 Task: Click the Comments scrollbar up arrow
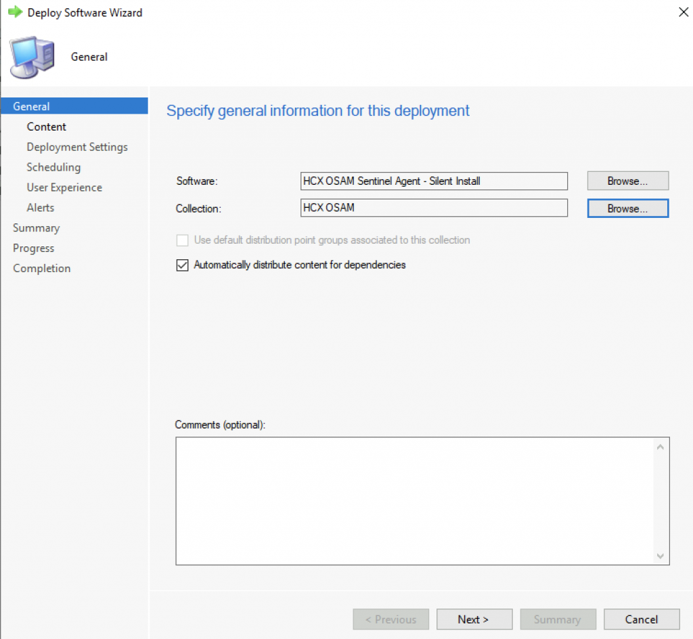coord(661,447)
